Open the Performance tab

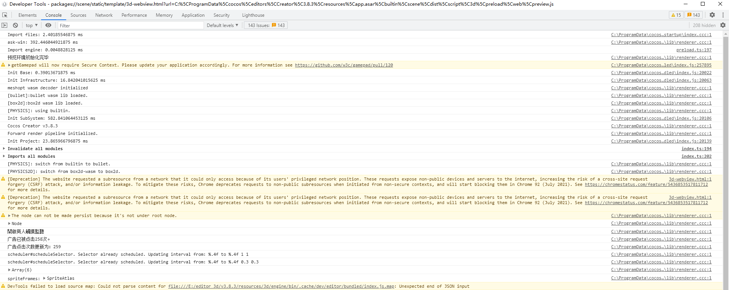pyautogui.click(x=134, y=15)
